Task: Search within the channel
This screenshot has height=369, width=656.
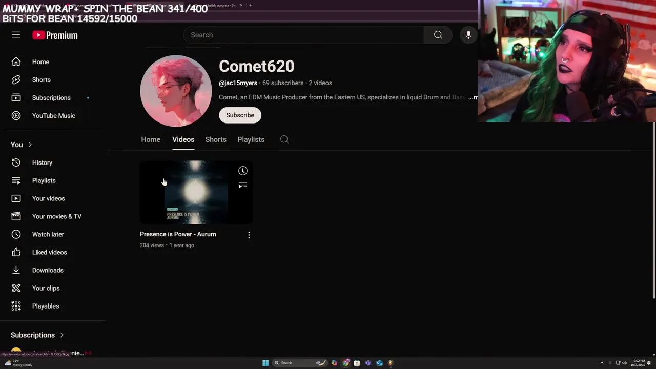Action: click(284, 139)
